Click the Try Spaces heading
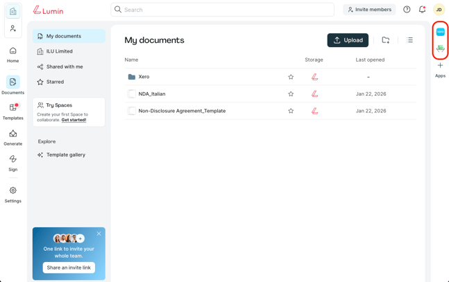Image resolution: width=449 pixels, height=282 pixels. click(x=59, y=105)
